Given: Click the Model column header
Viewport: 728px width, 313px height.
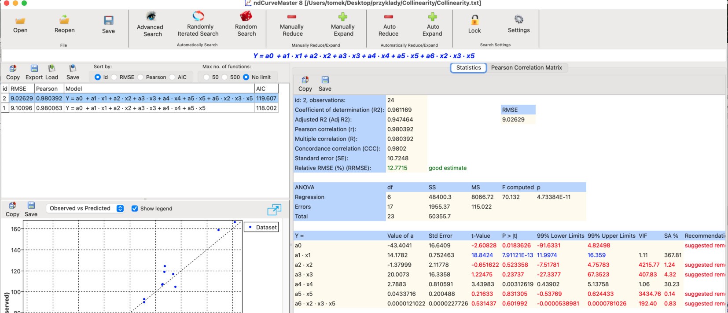Looking at the screenshot, I should [159, 88].
